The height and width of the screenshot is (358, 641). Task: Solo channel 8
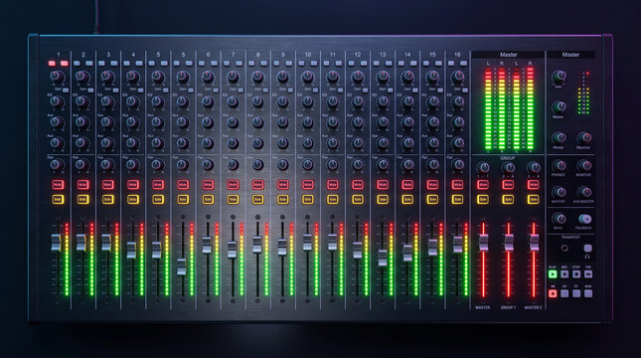tap(257, 200)
